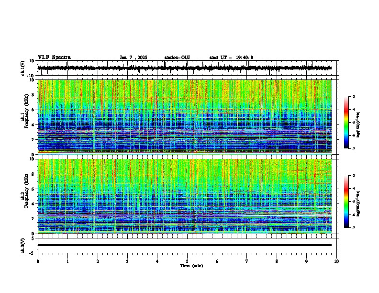Click the "station=OUI" header label
This screenshot has width=379, height=293.
(177, 57)
